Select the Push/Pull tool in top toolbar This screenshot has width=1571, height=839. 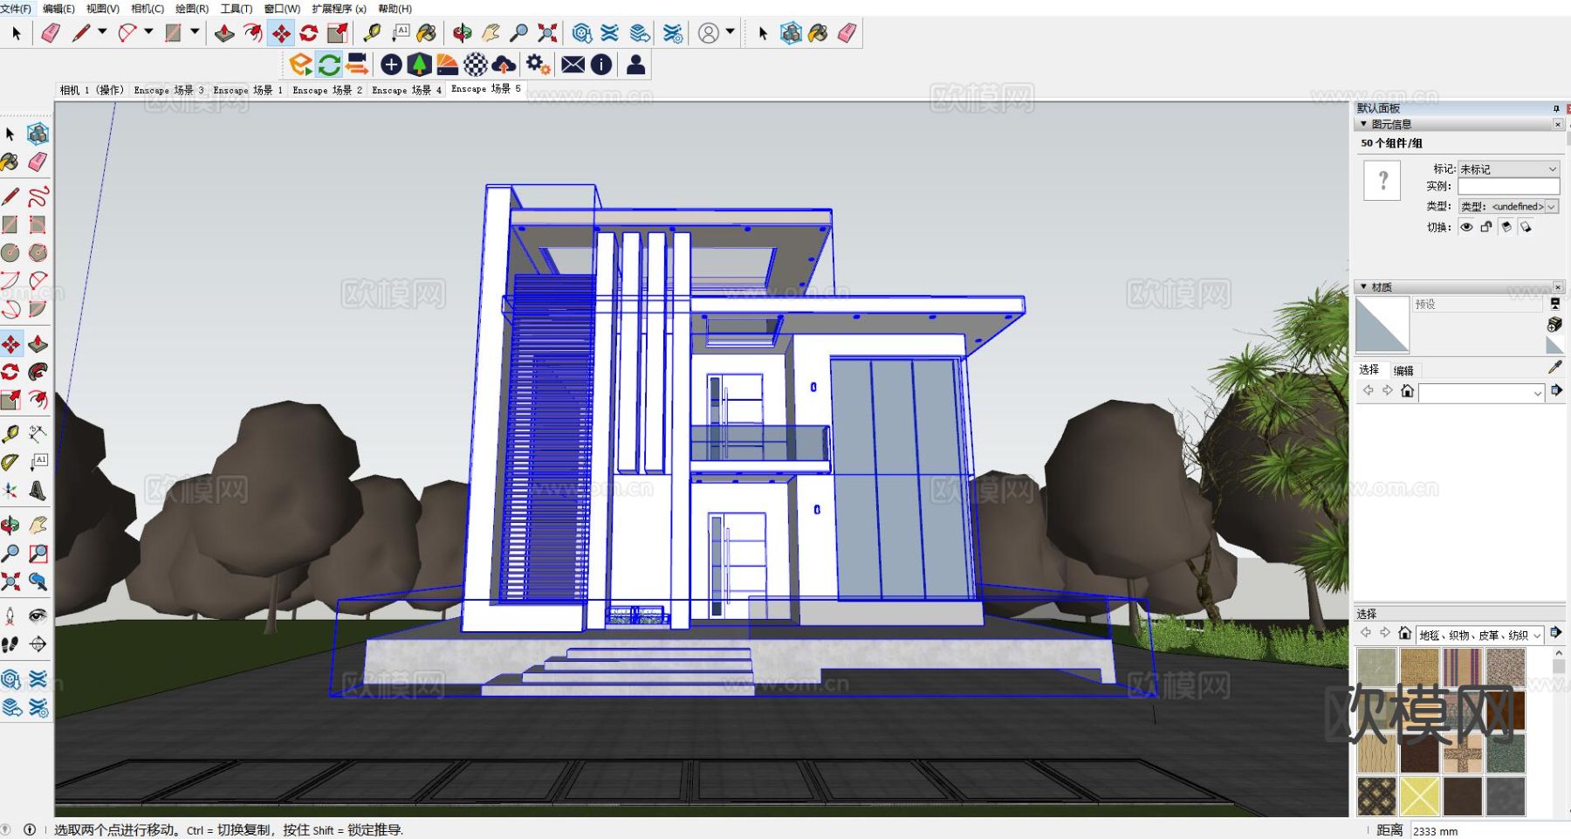224,33
